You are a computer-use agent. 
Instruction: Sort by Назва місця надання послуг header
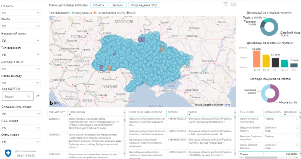point(146,112)
